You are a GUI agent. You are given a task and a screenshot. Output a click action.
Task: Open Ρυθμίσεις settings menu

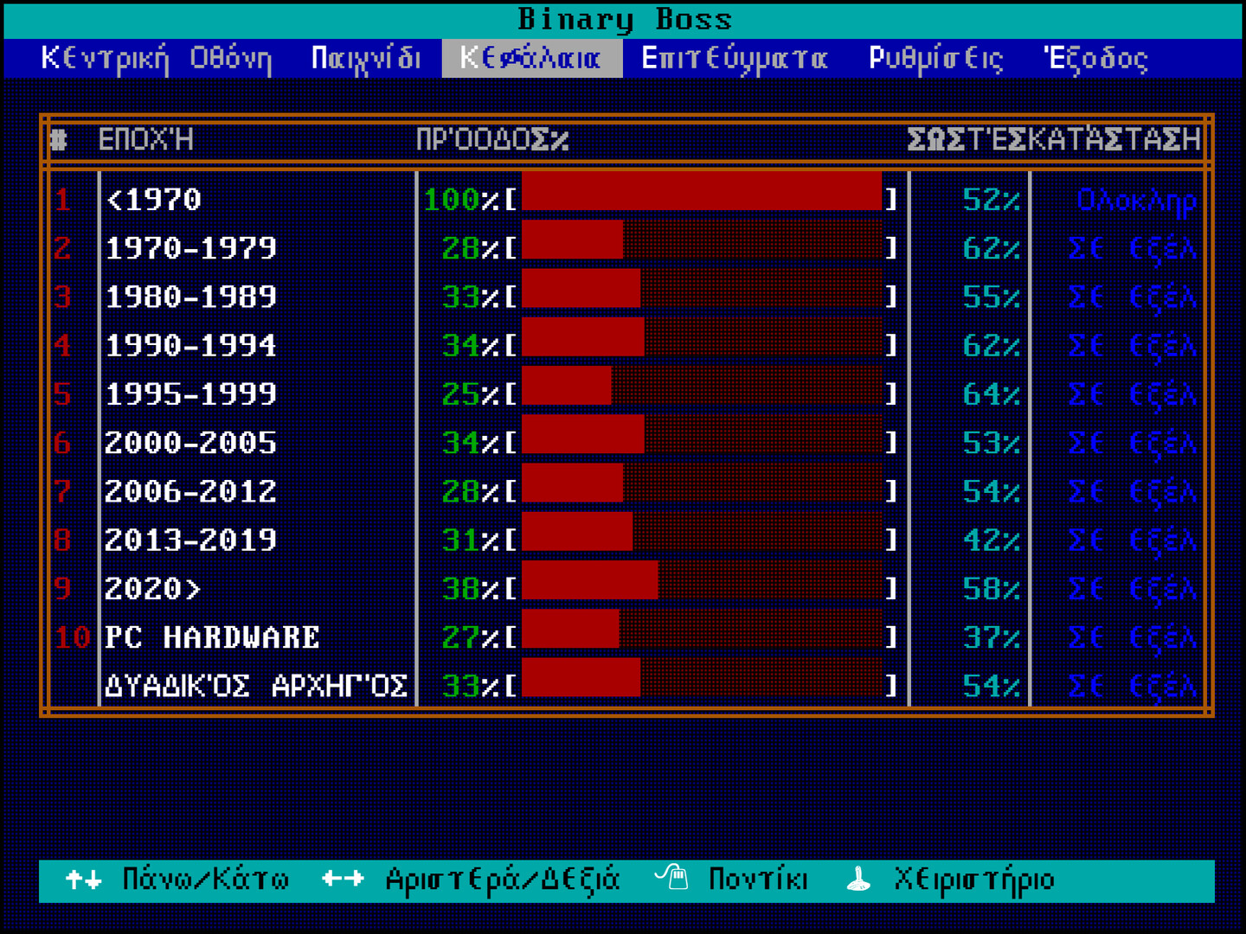935,59
